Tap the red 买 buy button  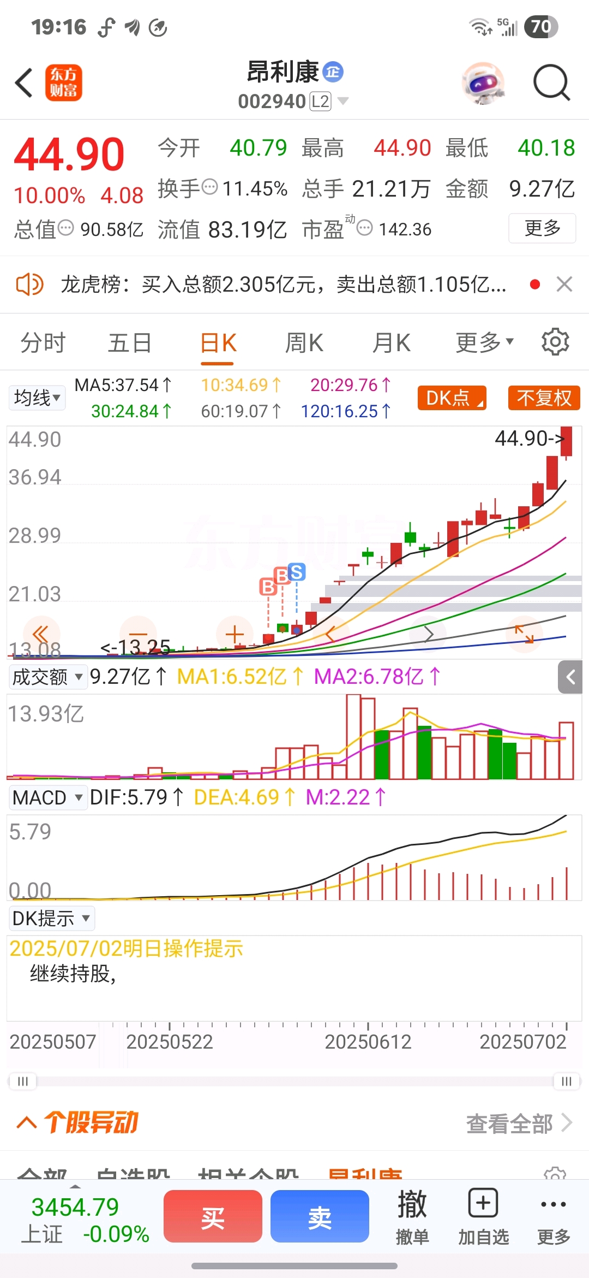tap(213, 1216)
